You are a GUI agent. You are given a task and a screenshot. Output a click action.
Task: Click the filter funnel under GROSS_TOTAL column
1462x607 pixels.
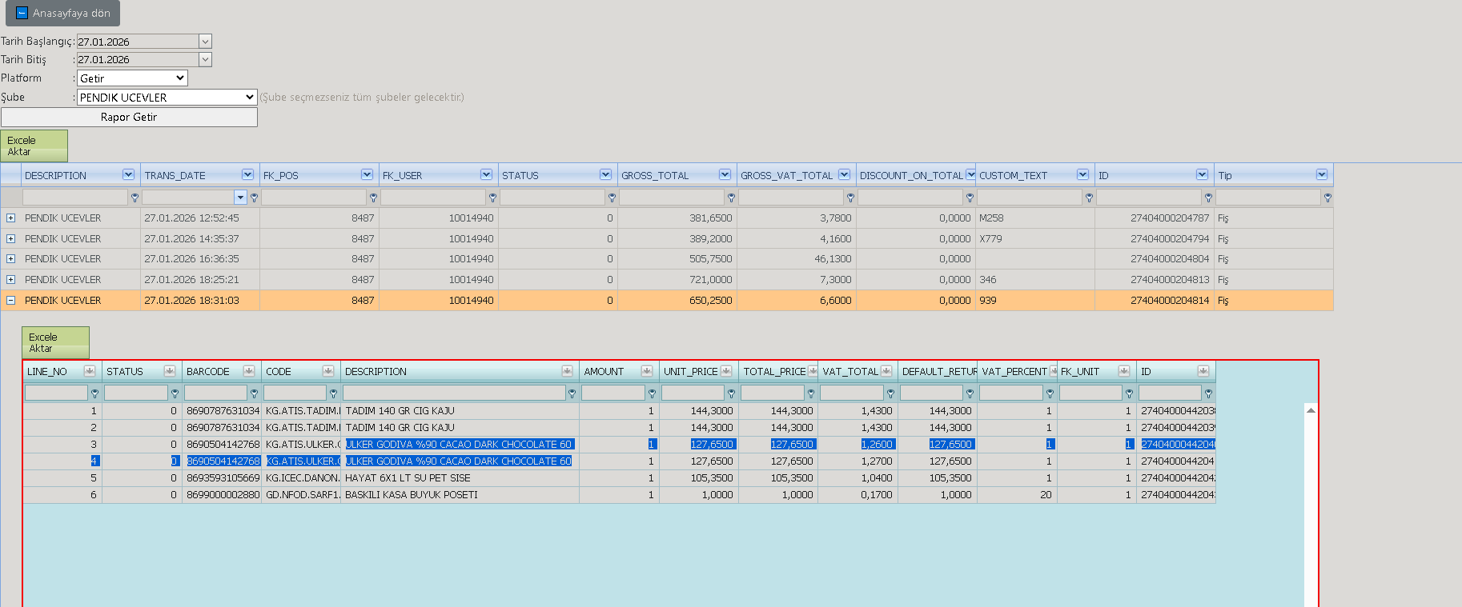tap(731, 198)
